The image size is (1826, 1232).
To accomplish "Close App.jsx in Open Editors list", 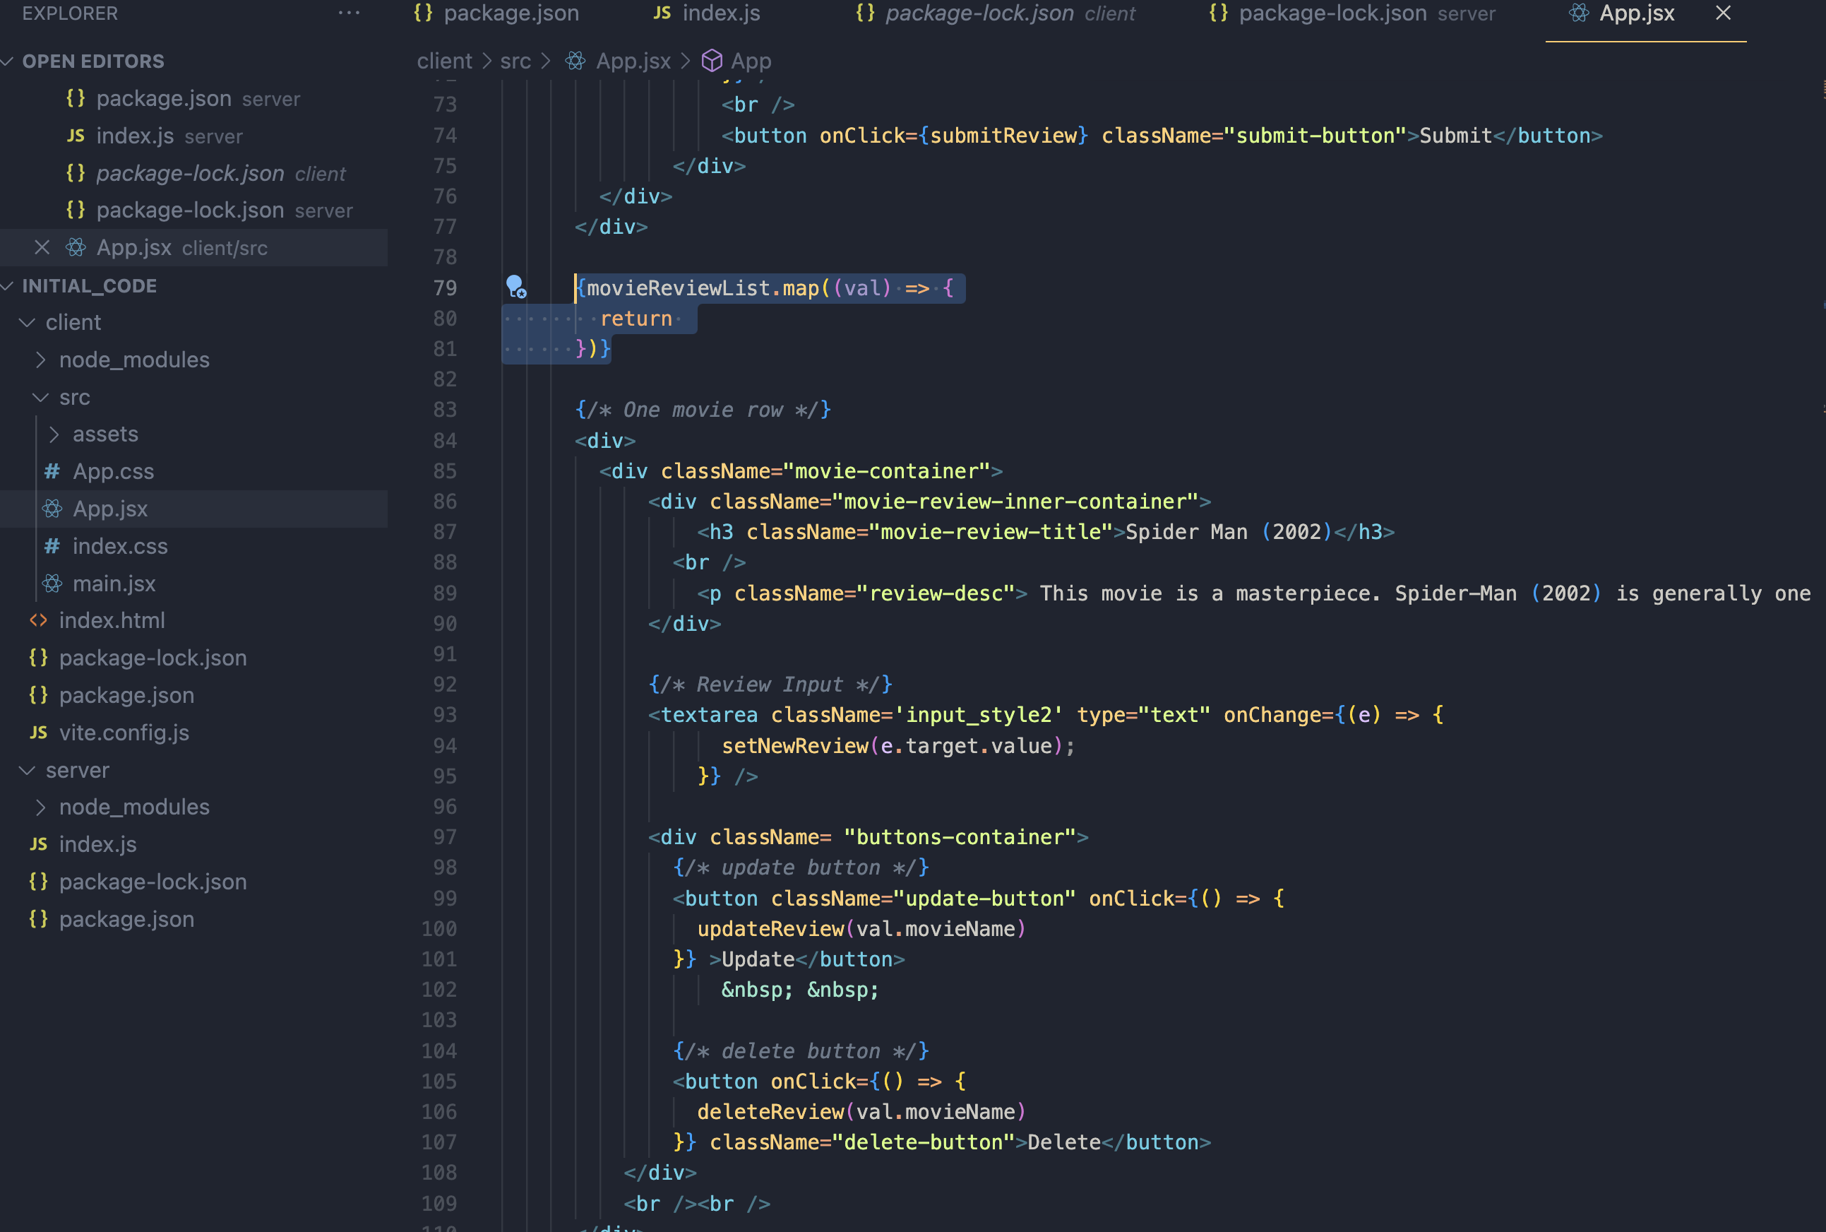I will (42, 247).
